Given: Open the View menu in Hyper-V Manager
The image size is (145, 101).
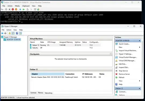Looking at the screenshot, I should tap(15, 30).
